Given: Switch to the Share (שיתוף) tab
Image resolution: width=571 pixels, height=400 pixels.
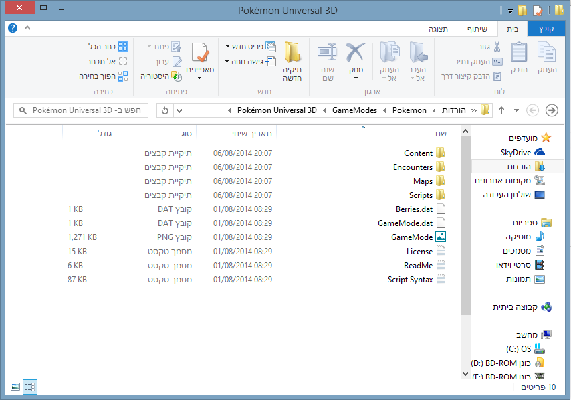Looking at the screenshot, I should coord(477,29).
